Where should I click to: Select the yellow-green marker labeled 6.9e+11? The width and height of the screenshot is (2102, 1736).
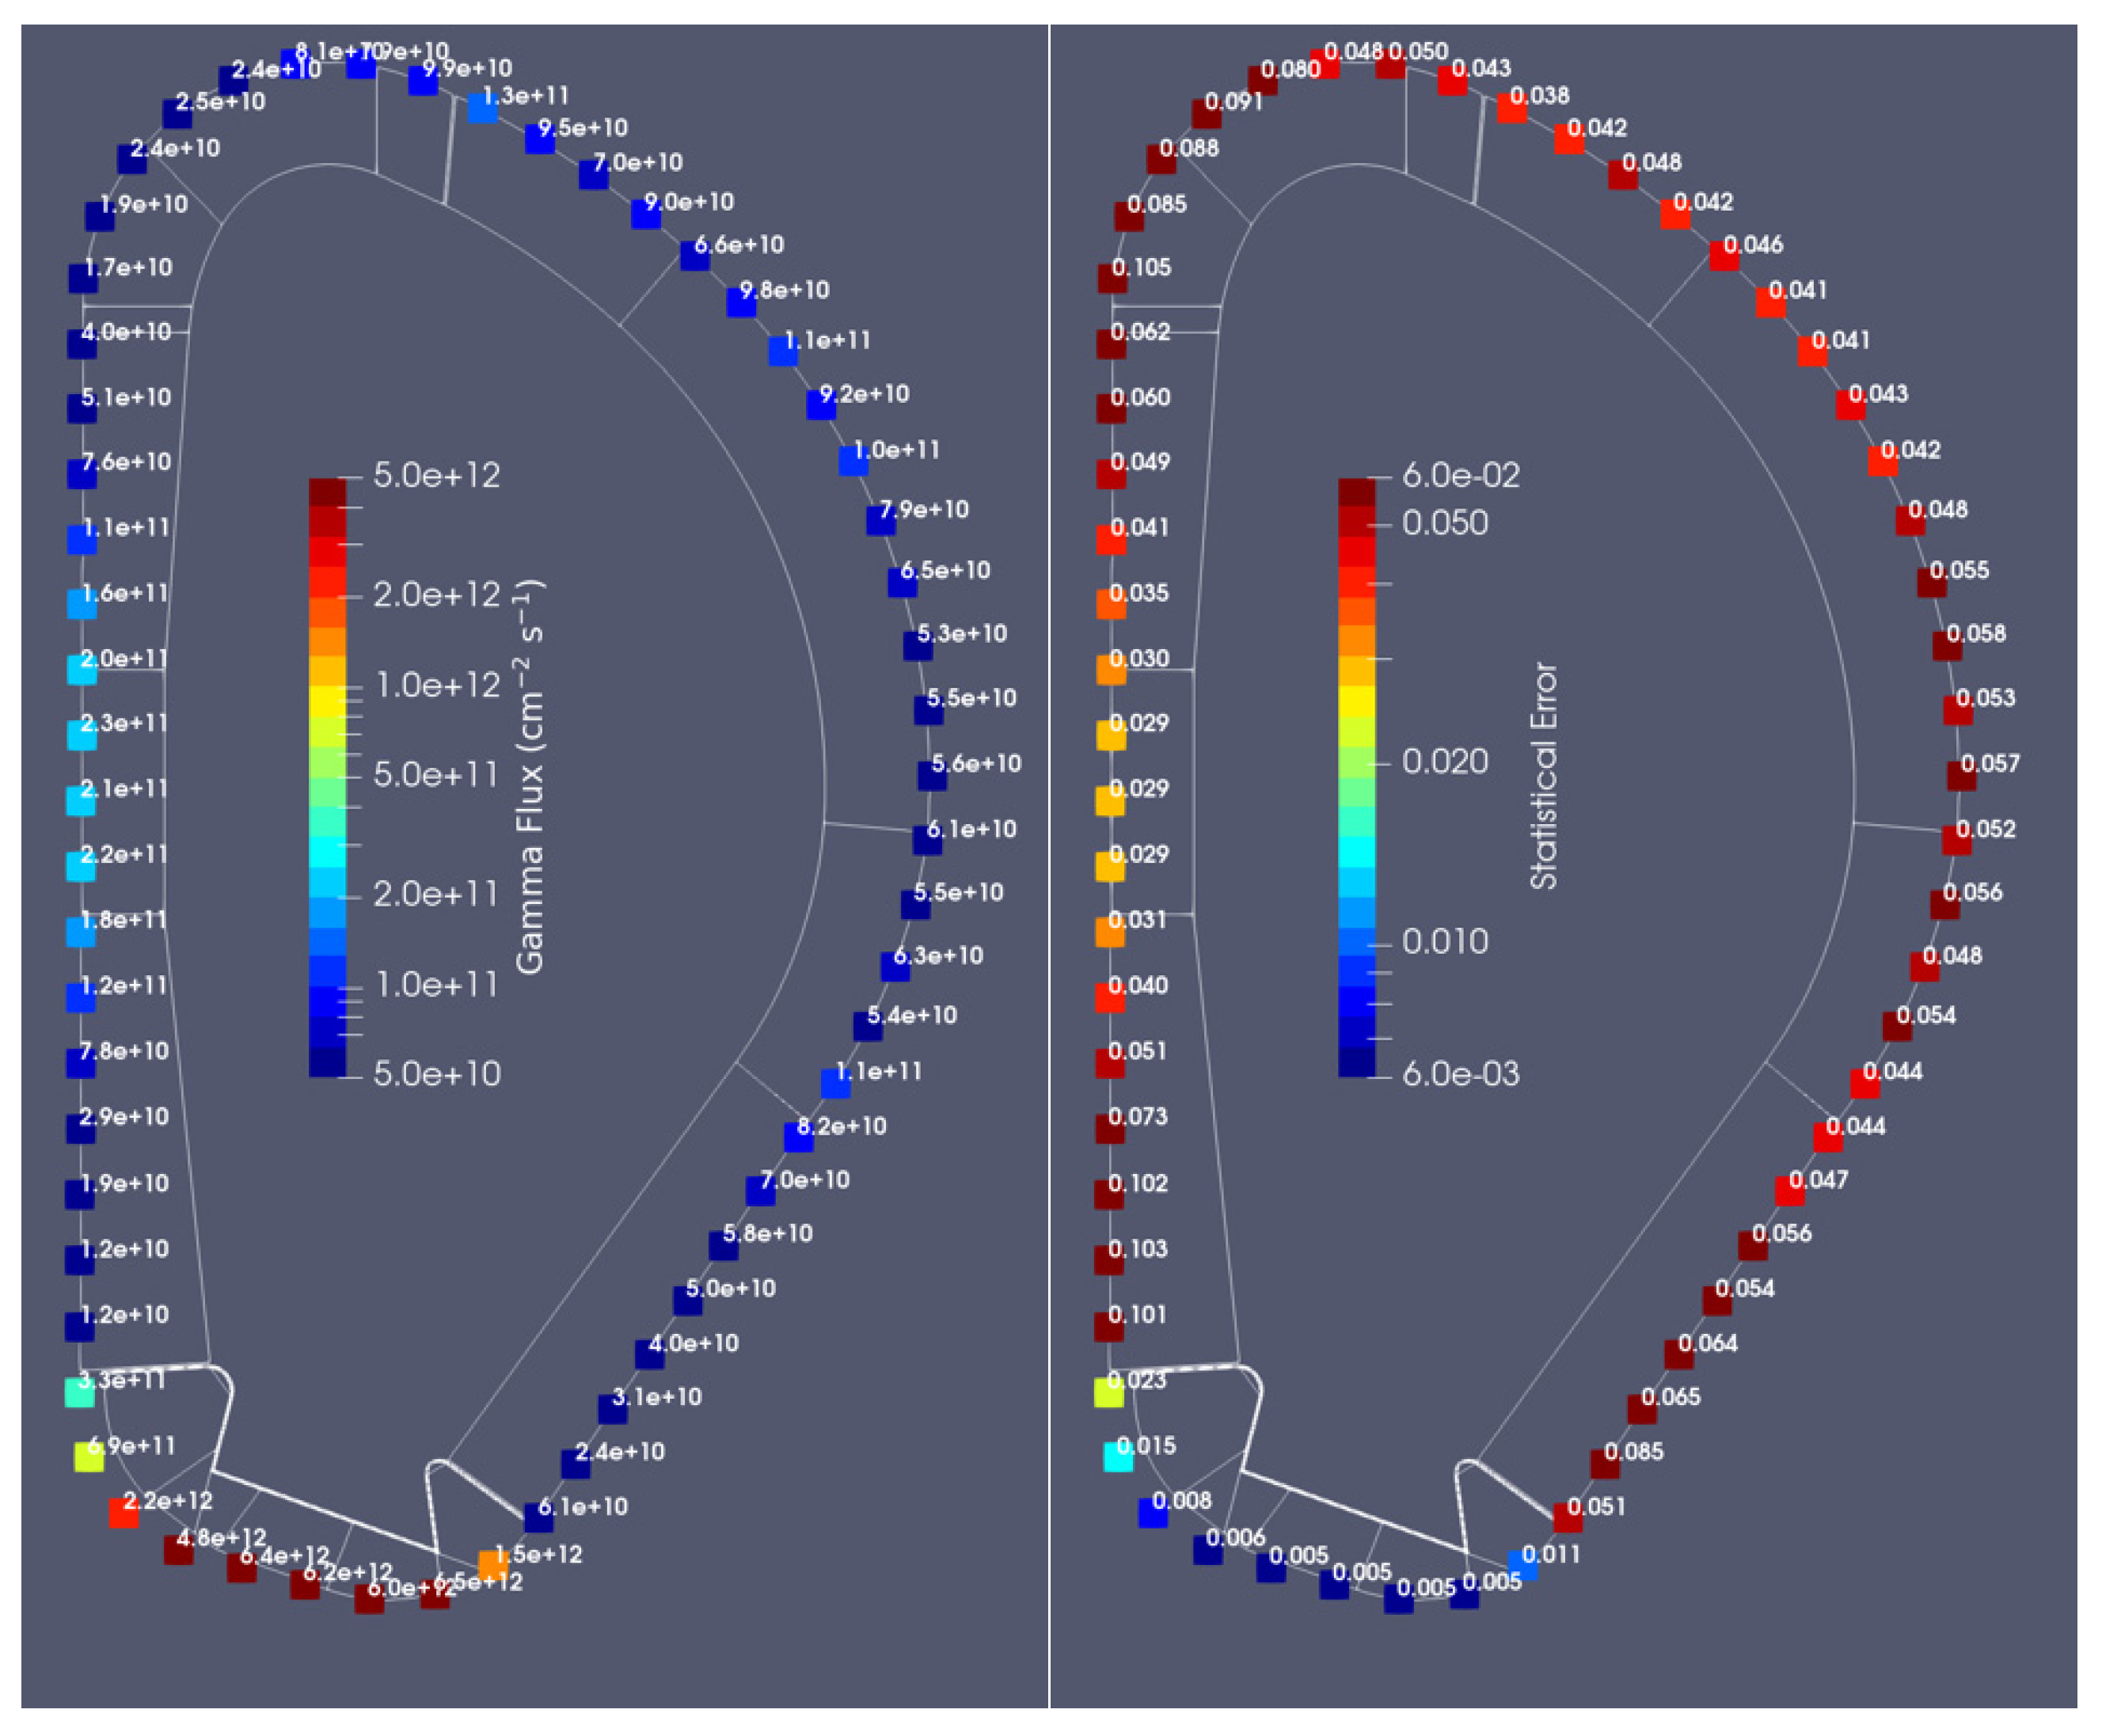pyautogui.click(x=89, y=1456)
